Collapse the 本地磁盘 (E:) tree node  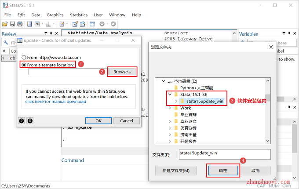tap(164, 81)
